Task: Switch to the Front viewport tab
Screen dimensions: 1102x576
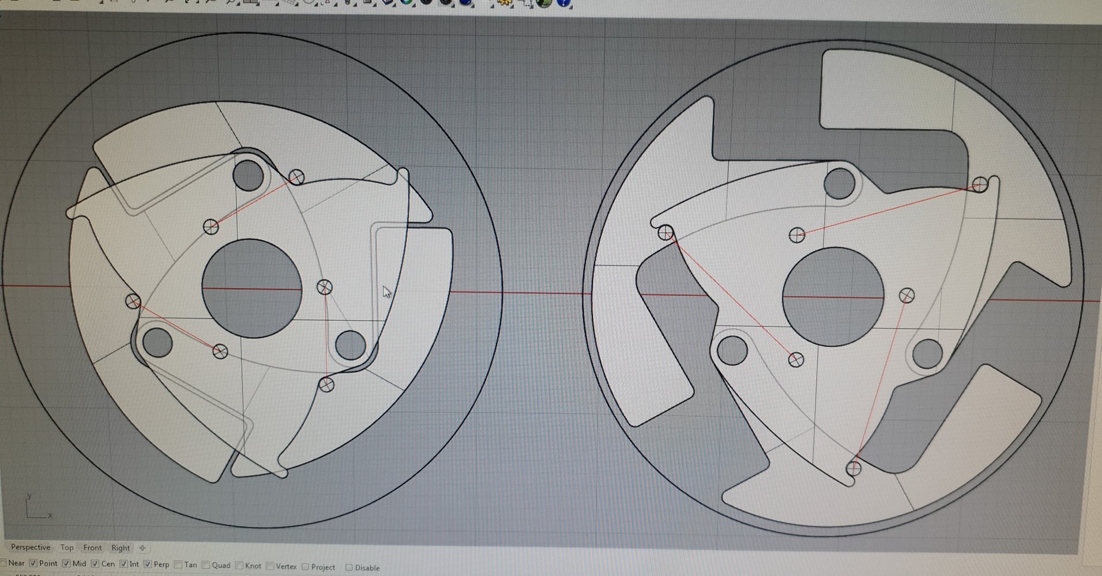Action: click(x=92, y=548)
